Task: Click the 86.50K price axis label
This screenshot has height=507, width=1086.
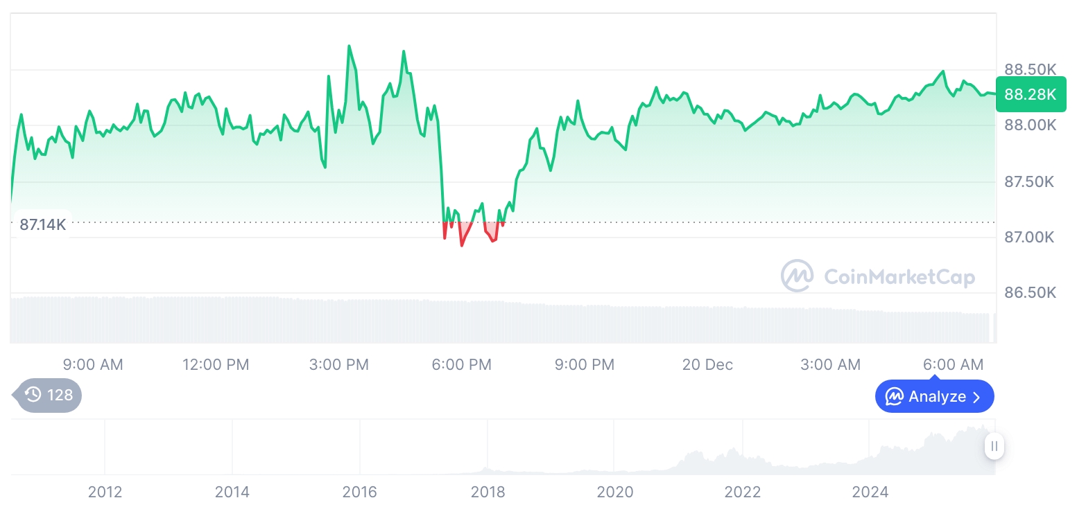Action: point(1030,292)
